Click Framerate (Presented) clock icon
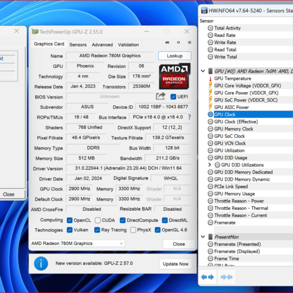Image resolution: width=293 pixels, height=293 pixels. 210,244
